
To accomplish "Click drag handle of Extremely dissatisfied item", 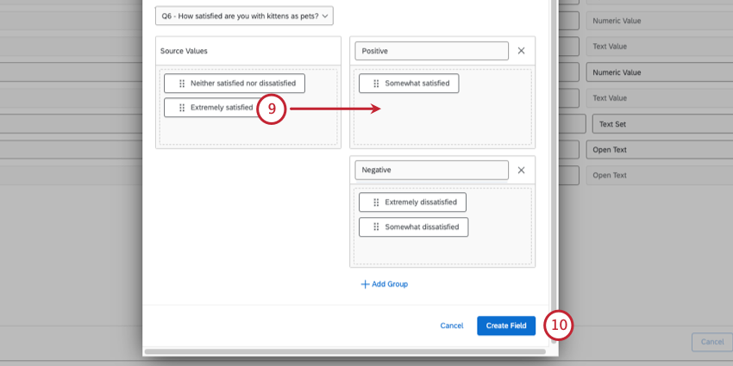I will click(x=376, y=202).
